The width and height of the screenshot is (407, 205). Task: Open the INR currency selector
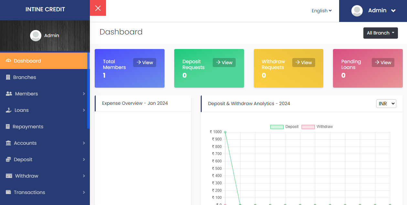(x=386, y=103)
